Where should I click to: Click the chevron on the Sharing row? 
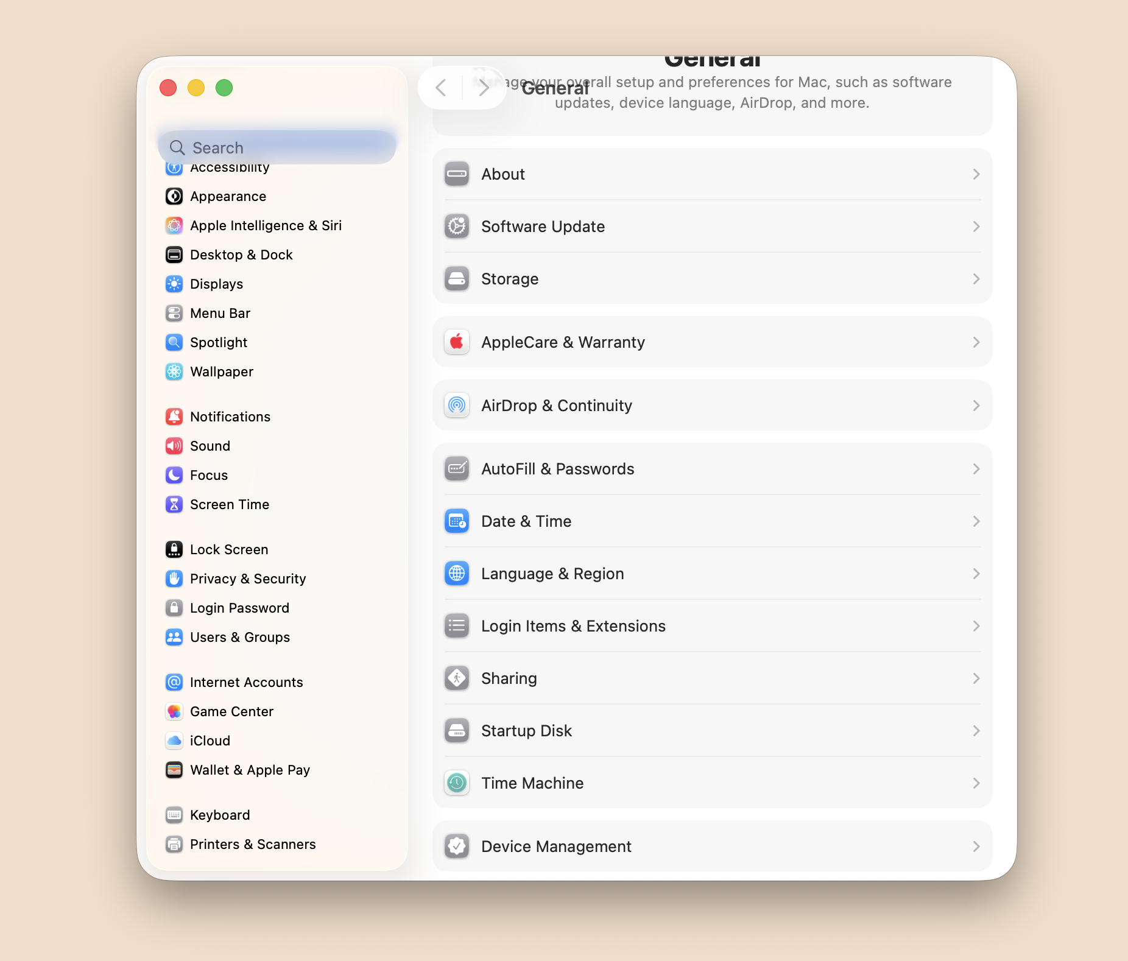(x=976, y=678)
